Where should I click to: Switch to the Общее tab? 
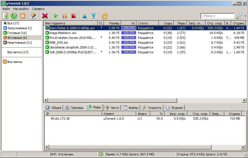[x=53, y=108]
